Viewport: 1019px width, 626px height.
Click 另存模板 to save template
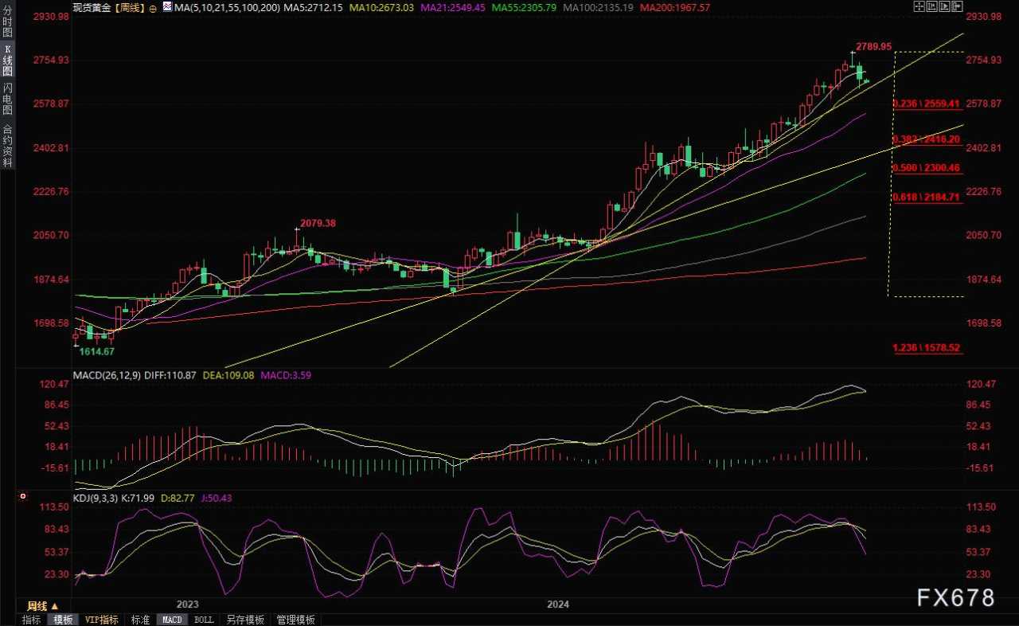[x=244, y=620]
